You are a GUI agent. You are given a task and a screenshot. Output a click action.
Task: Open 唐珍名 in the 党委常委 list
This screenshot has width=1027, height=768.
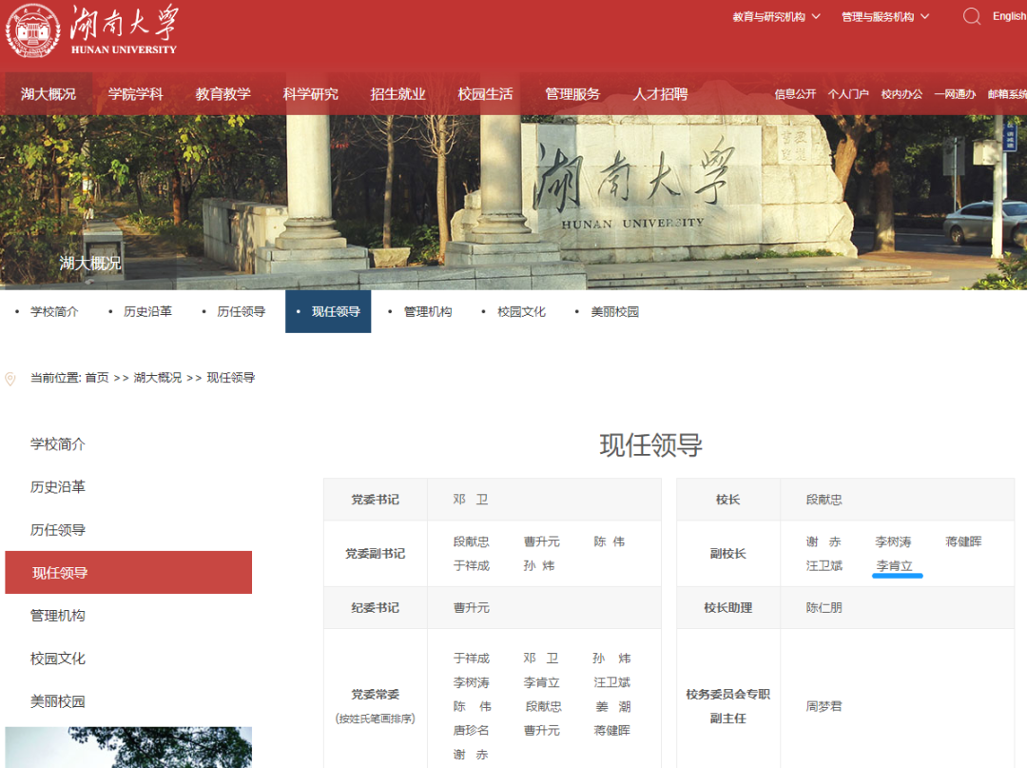[x=472, y=731]
